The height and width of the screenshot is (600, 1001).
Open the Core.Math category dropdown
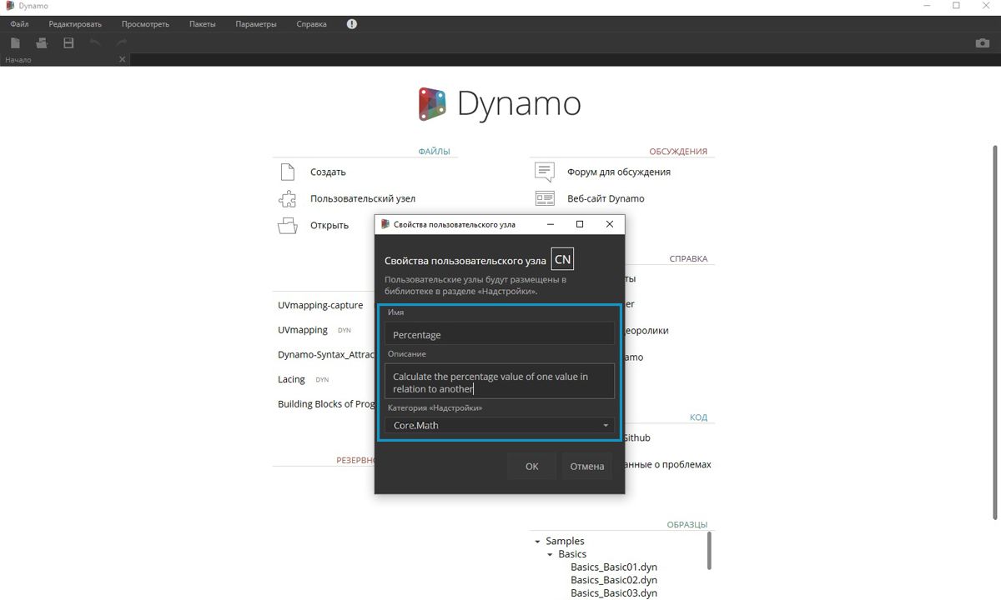(x=500, y=426)
